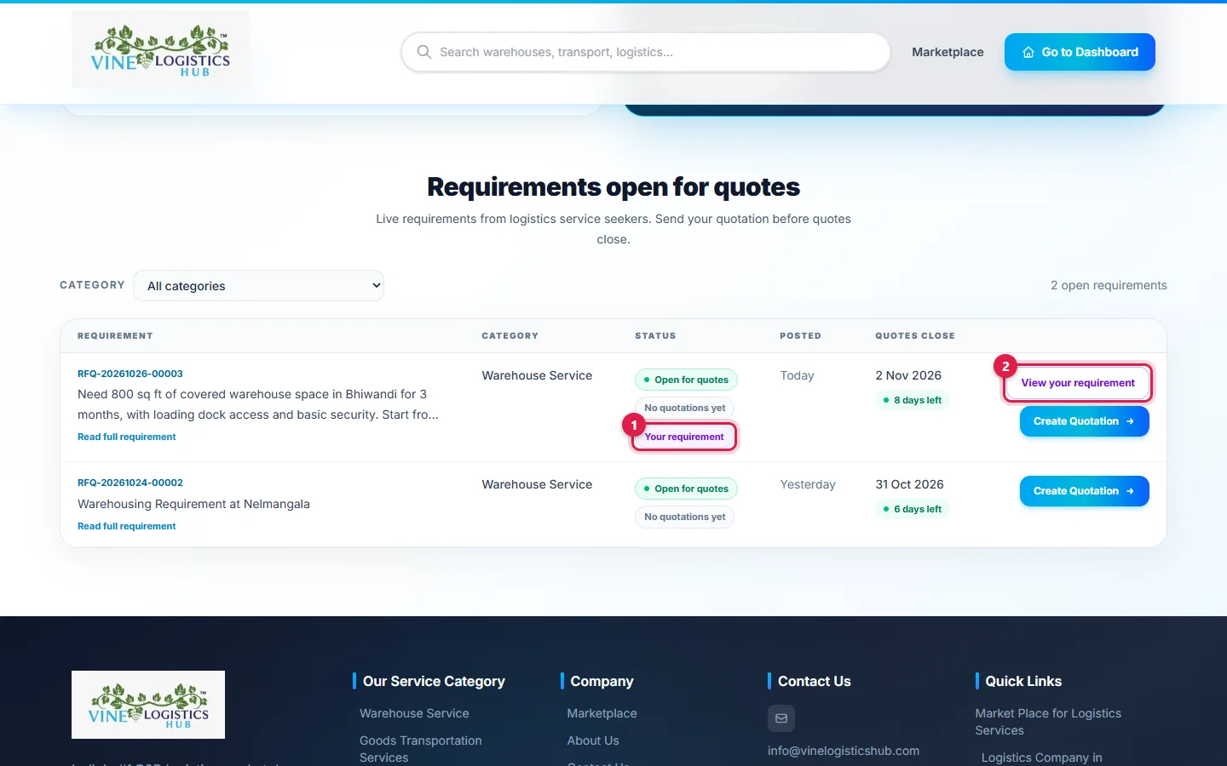Read full requirement for the Nelmangala request

[127, 526]
